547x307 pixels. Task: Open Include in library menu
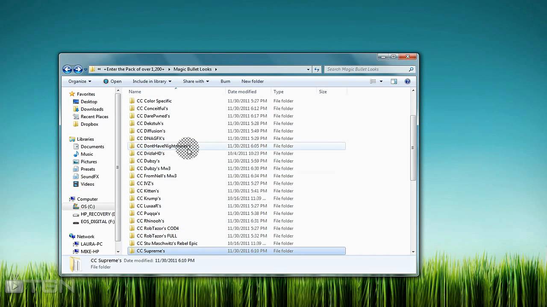click(152, 81)
